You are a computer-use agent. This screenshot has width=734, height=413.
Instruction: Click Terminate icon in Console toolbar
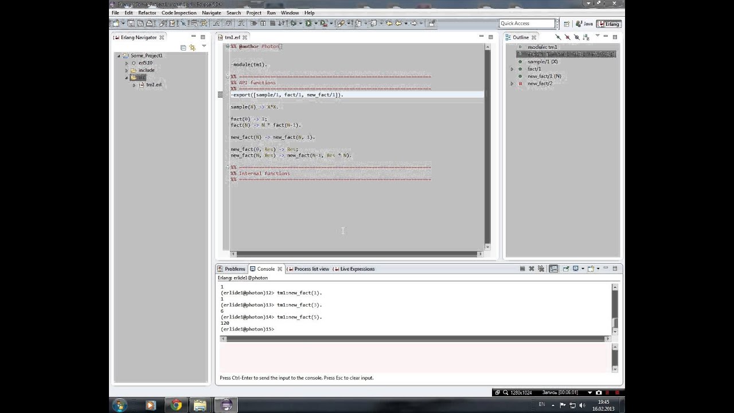[x=522, y=268]
